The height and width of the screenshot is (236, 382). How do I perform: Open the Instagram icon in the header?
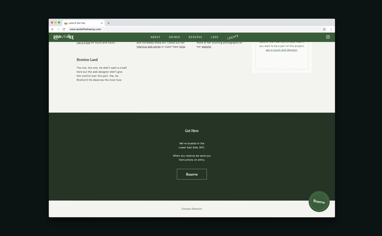coord(328,37)
